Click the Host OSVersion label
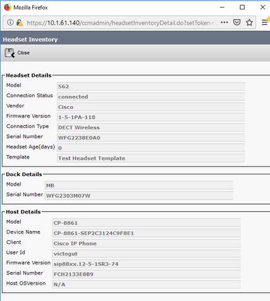This screenshot has height=301, width=270. pyautogui.click(x=26, y=283)
